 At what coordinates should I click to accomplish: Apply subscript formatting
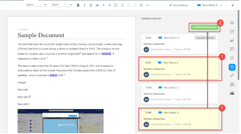click(x=104, y=5)
